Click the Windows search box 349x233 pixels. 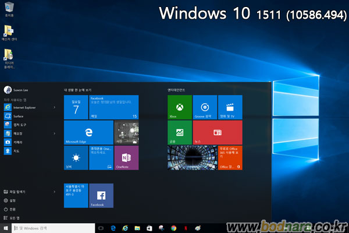pos(56,228)
